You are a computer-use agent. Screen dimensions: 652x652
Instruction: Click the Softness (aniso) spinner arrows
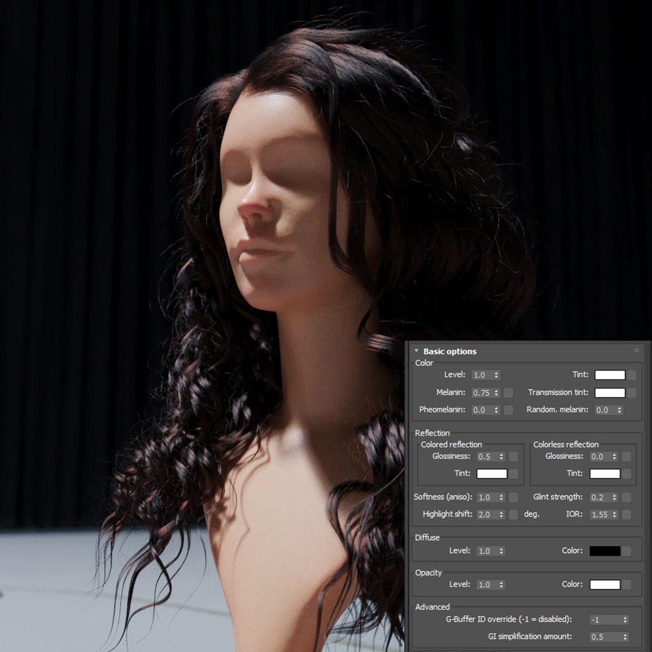502,497
